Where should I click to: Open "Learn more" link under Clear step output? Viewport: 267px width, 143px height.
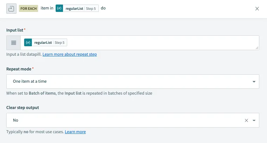[x=75, y=132]
